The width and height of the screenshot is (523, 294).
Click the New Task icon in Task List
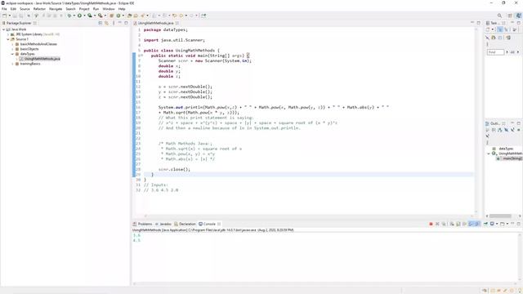[488, 29]
